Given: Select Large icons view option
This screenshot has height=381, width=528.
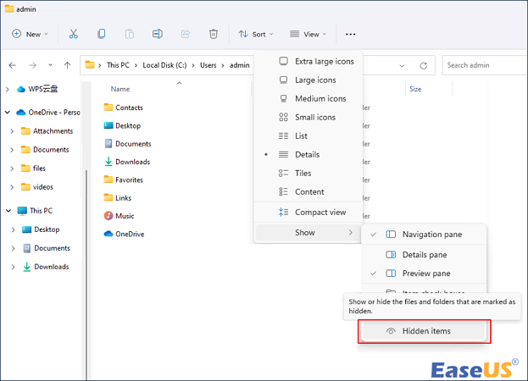Looking at the screenshot, I should 314,80.
